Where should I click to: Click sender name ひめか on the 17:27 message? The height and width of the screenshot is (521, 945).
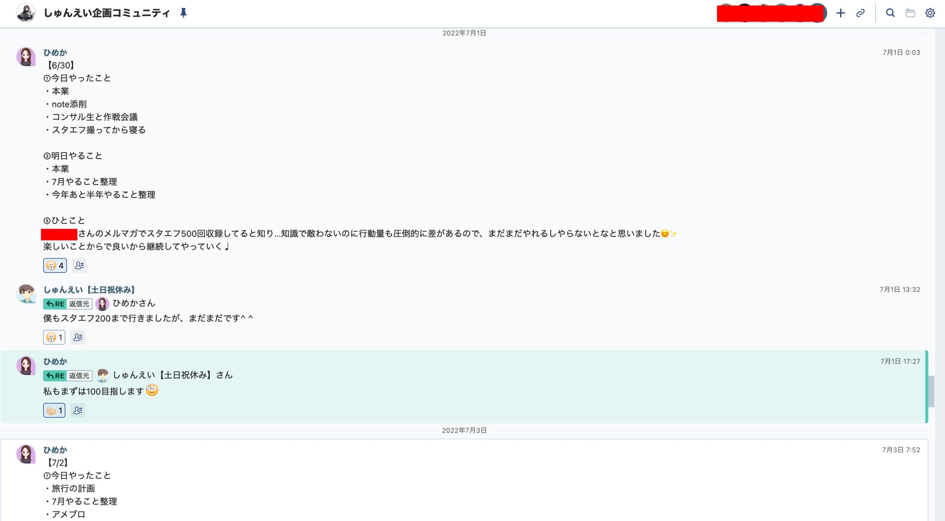(55, 361)
